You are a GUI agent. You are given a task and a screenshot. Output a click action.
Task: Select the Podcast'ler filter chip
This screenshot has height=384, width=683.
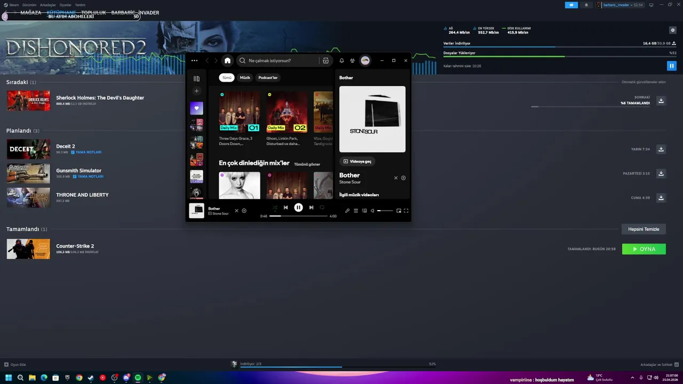coord(268,77)
